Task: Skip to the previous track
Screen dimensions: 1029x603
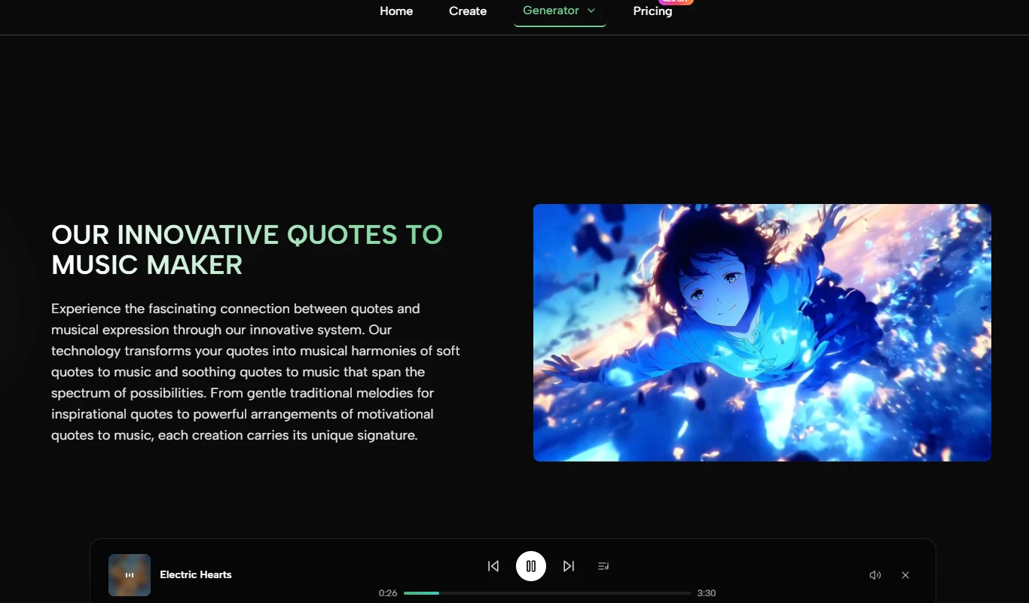Action: (x=493, y=566)
